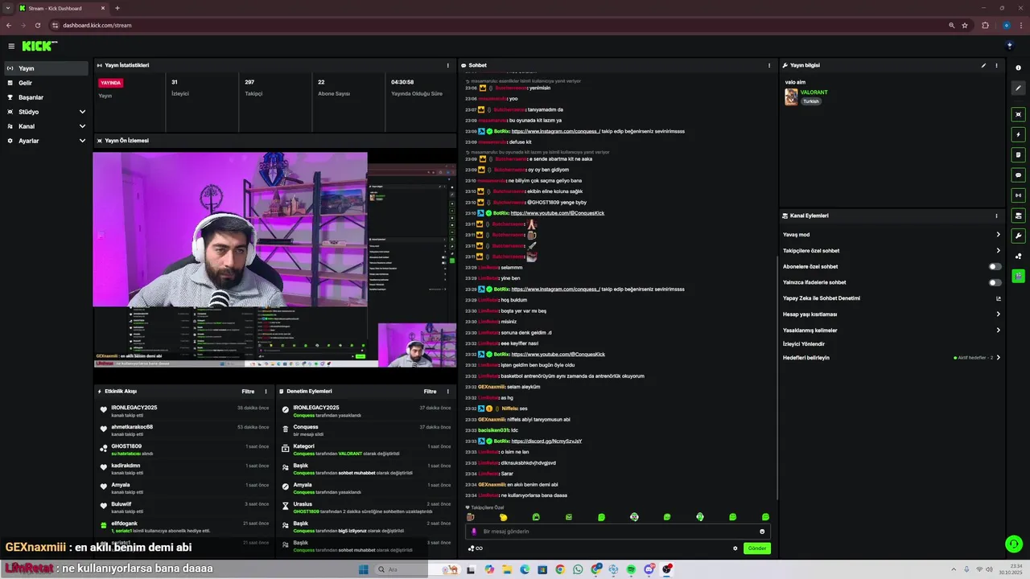The height and width of the screenshot is (579, 1030).
Task: Click the Turkish language tag
Action: (811, 101)
